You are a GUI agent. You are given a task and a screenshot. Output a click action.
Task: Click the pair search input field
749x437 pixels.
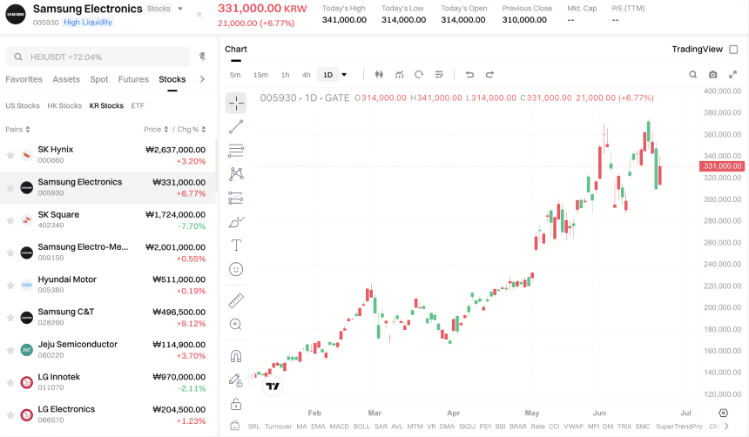(98, 57)
